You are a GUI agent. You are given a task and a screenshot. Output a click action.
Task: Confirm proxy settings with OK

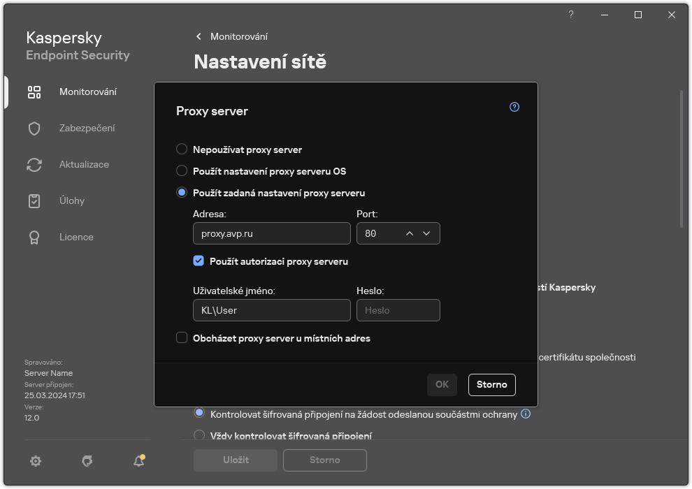pyautogui.click(x=442, y=385)
